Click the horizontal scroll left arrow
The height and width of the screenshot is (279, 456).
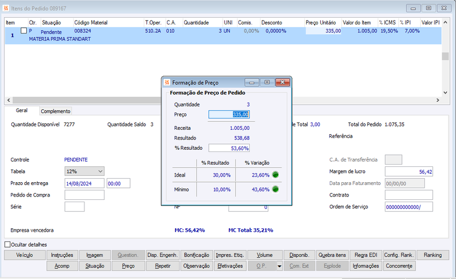[9, 100]
